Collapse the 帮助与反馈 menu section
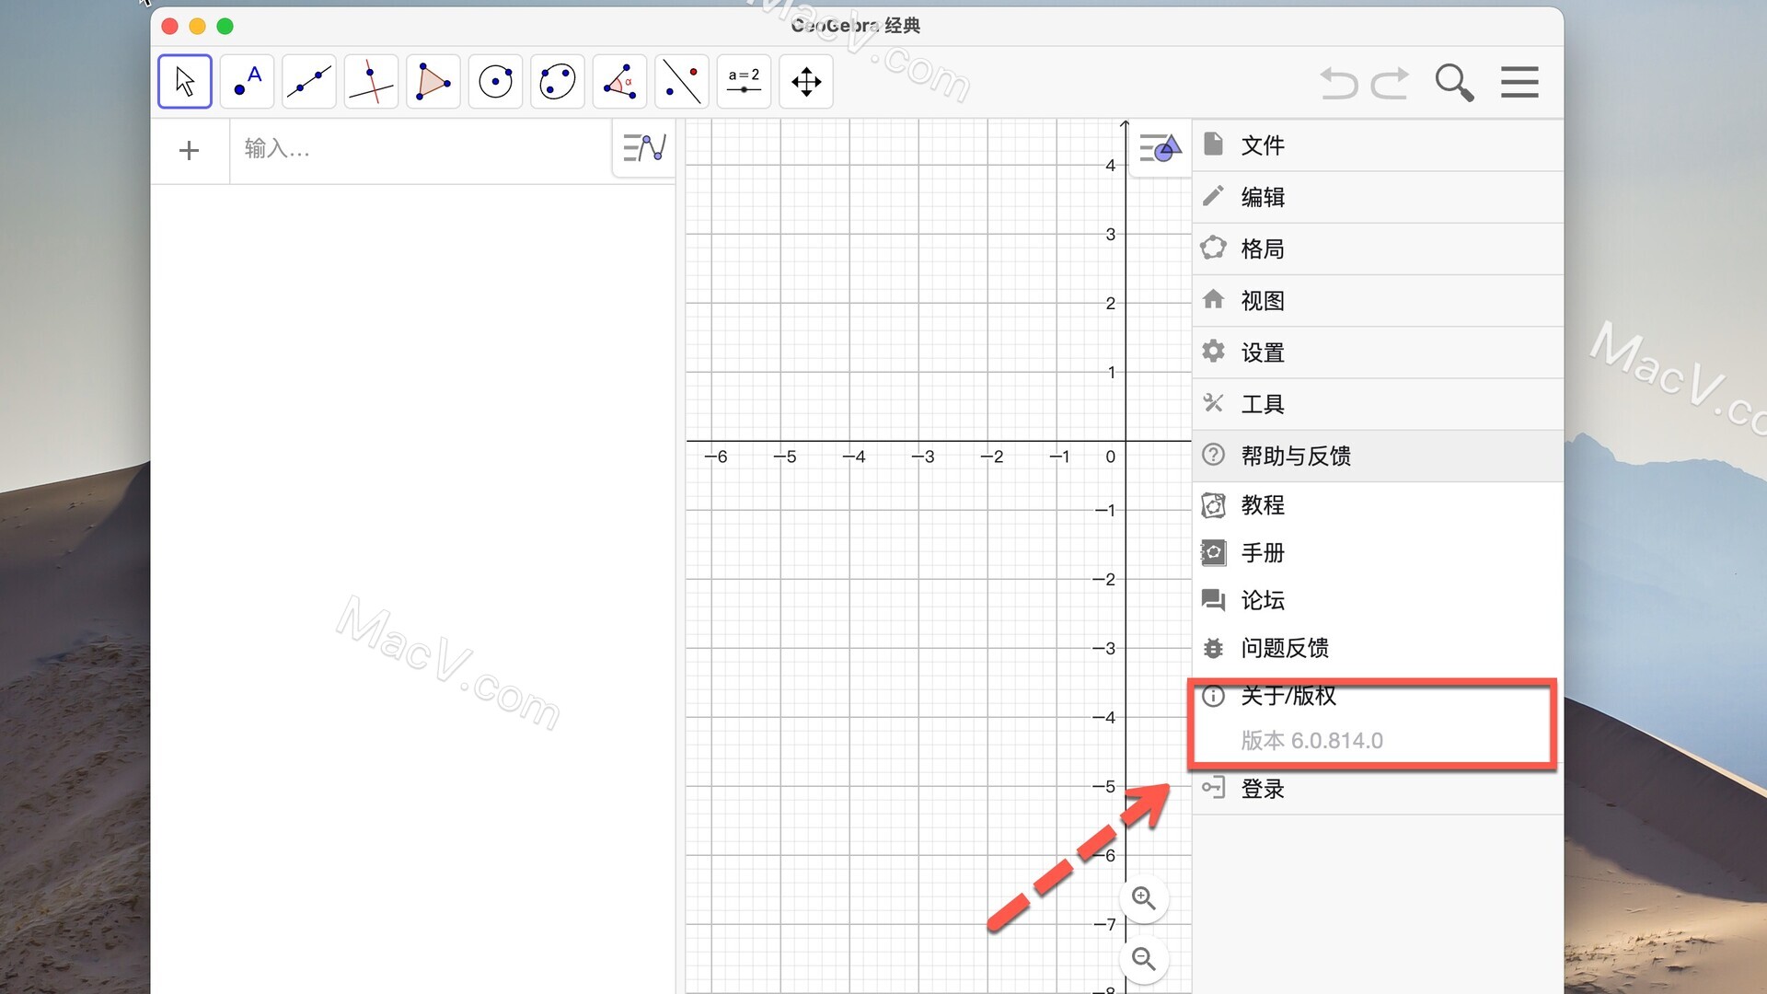This screenshot has height=994, width=1767. [1378, 456]
